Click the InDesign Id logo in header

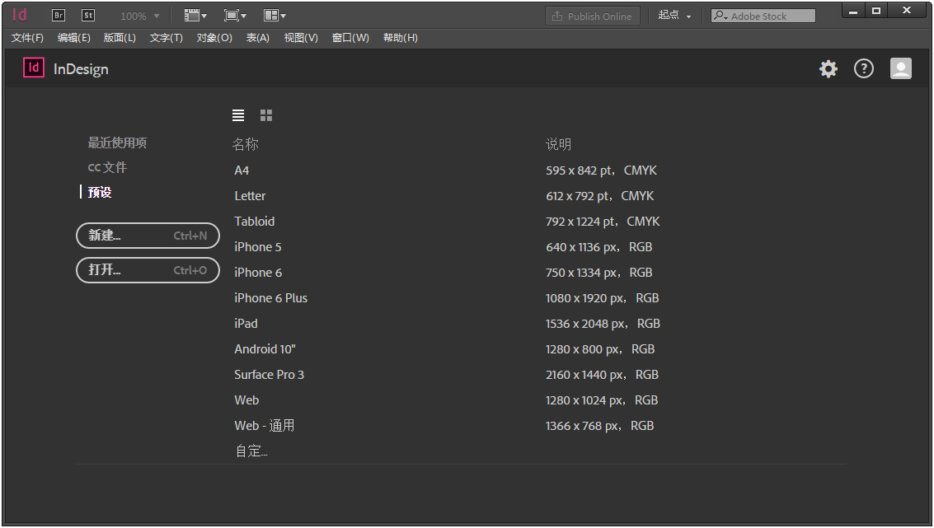click(x=33, y=68)
